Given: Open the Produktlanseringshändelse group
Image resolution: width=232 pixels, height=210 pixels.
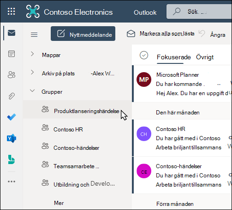Looking at the screenshot, I should point(77,109).
